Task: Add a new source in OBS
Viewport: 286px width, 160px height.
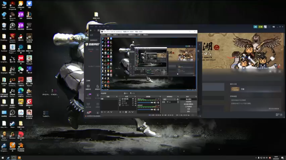Action: click(120, 112)
